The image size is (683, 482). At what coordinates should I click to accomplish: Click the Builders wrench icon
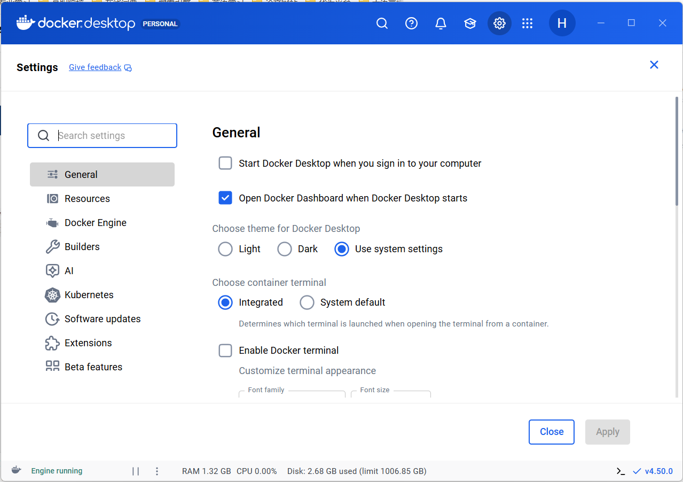[52, 246]
